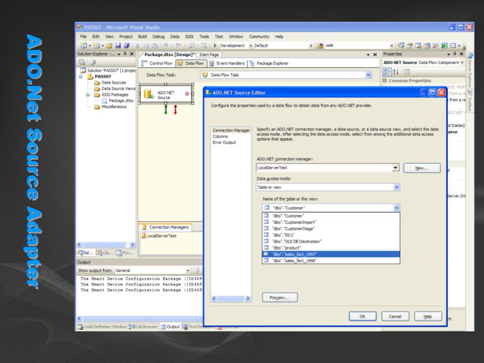Click the Open File toolbar icon
484x363 pixels.
(109, 46)
